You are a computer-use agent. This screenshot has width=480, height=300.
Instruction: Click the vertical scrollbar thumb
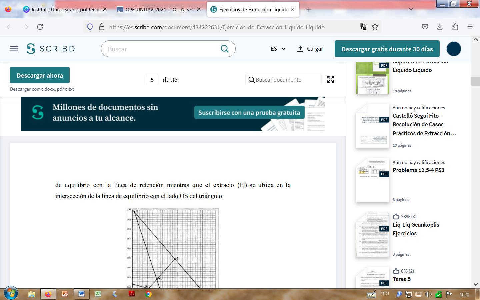point(476,81)
